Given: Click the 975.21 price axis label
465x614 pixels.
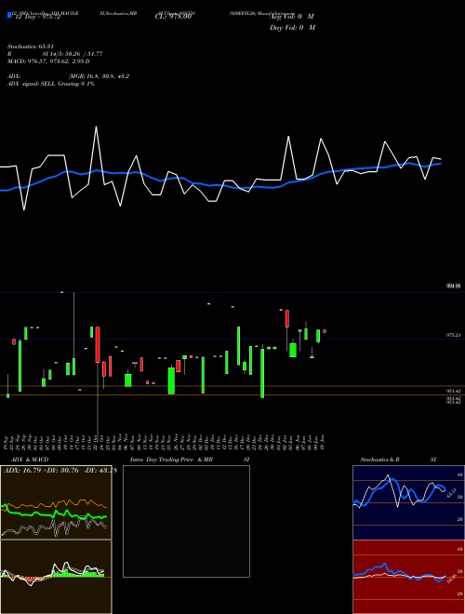Looking at the screenshot, I should [455, 335].
